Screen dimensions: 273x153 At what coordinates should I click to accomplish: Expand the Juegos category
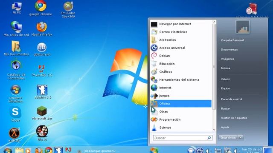[x=181, y=96]
